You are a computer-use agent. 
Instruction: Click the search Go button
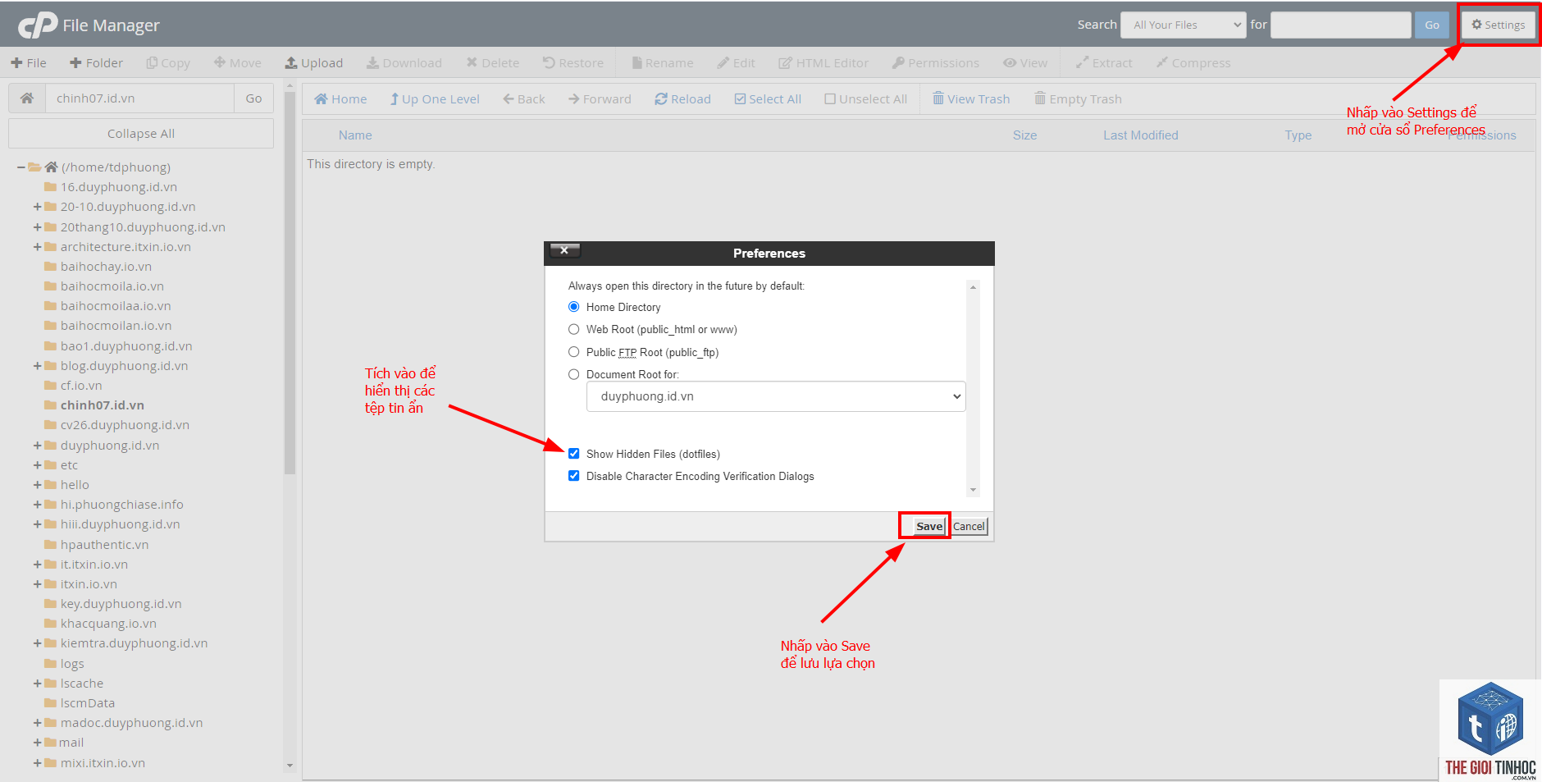[1431, 25]
